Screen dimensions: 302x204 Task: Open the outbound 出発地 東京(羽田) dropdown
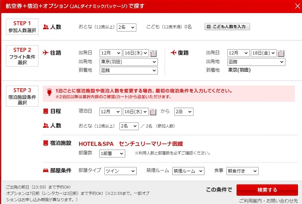129,62
